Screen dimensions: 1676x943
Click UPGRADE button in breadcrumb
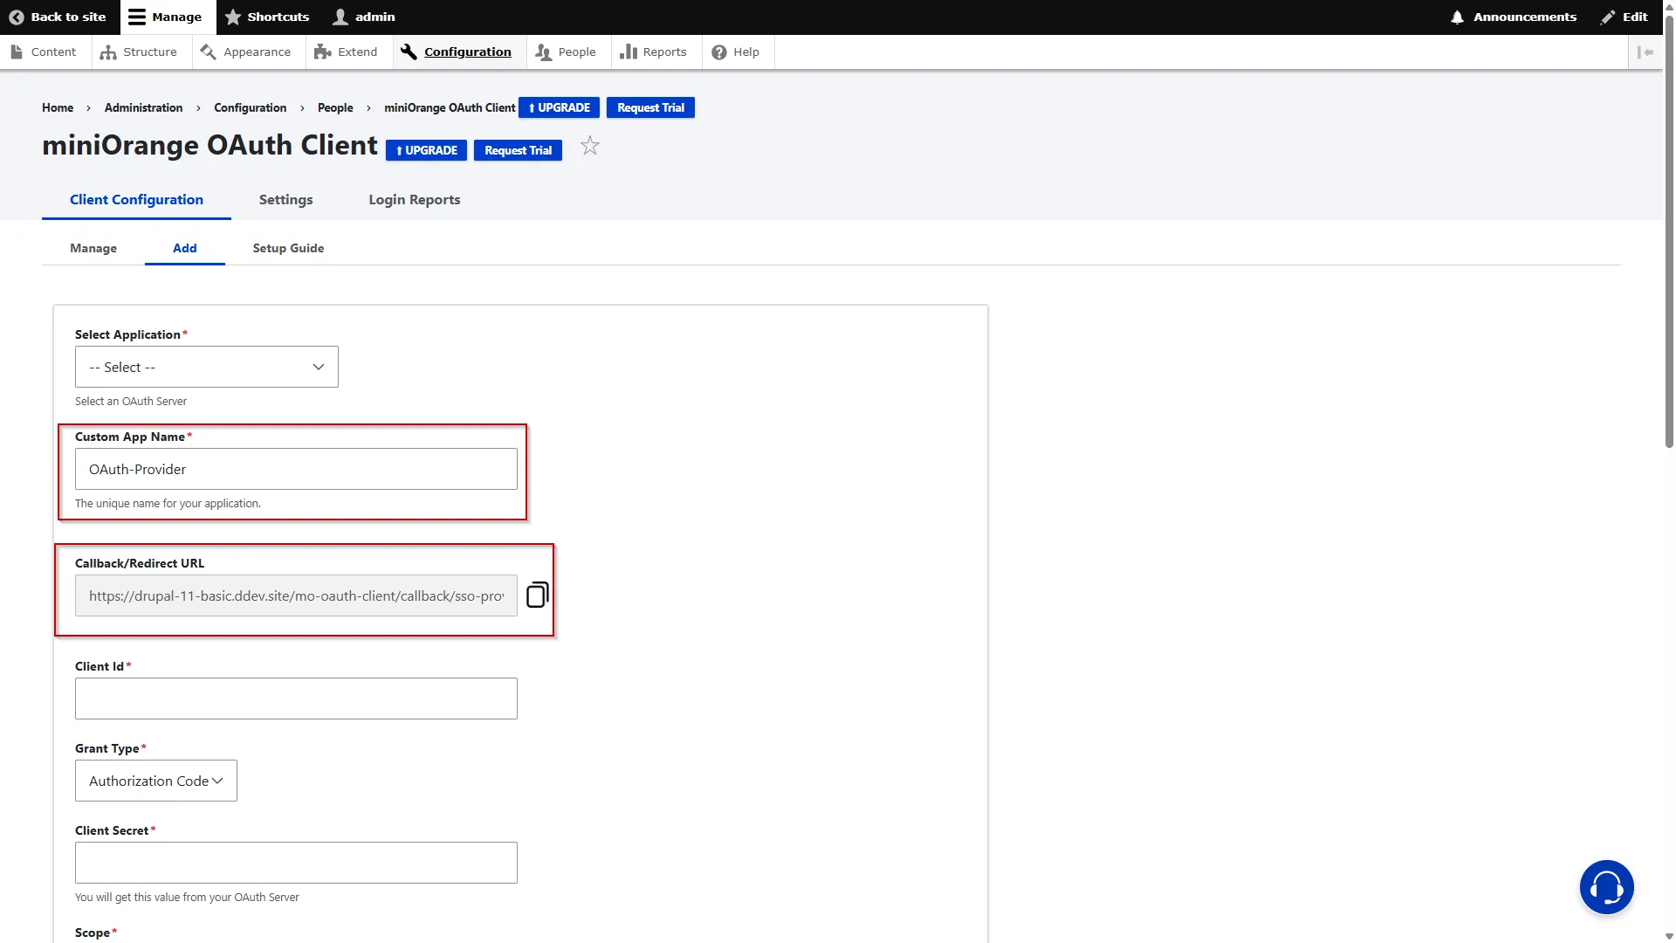click(559, 107)
